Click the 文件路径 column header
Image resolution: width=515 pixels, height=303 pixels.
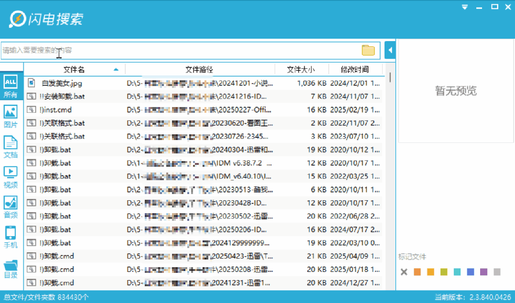pos(199,69)
